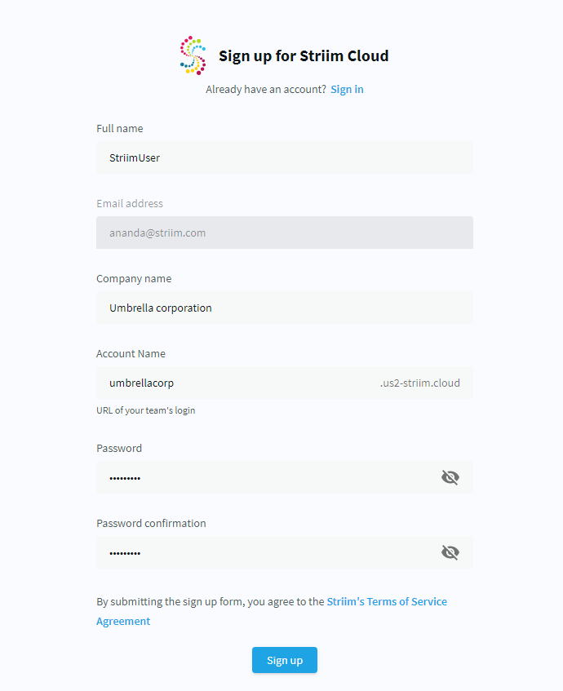Click the Full name label

120,129
